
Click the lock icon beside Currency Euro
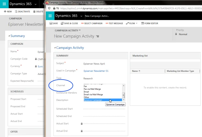36,66
